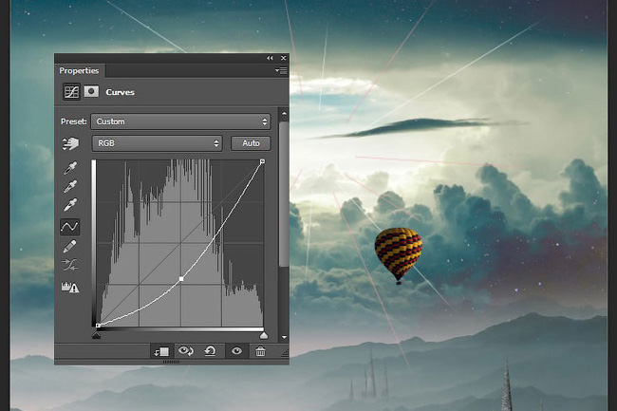Click the Auto button
This screenshot has height=411, width=617.
[251, 143]
